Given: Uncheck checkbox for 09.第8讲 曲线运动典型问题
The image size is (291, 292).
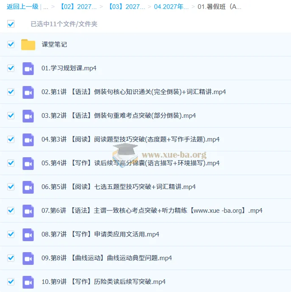Looking at the screenshot, I should (11, 258).
